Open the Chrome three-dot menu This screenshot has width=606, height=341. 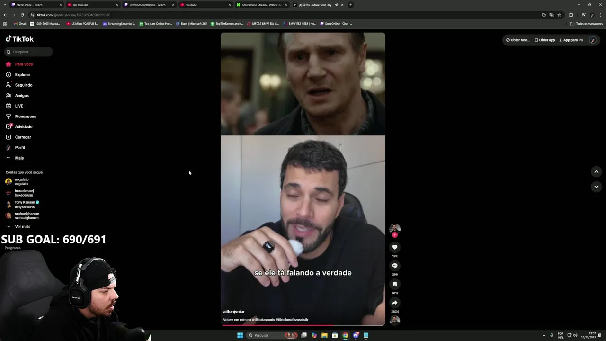[601, 15]
